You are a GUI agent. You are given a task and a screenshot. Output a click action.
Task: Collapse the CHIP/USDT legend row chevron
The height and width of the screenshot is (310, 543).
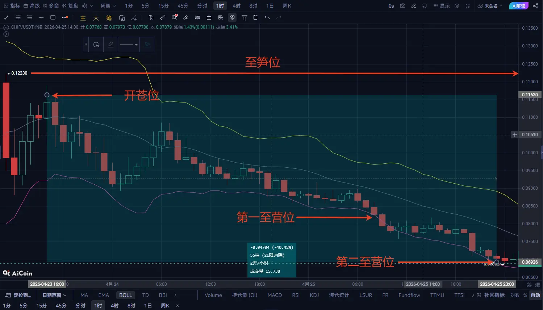pyautogui.click(x=6, y=27)
